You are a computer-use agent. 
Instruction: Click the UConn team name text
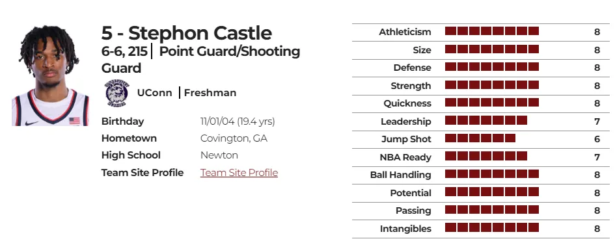[x=154, y=93]
